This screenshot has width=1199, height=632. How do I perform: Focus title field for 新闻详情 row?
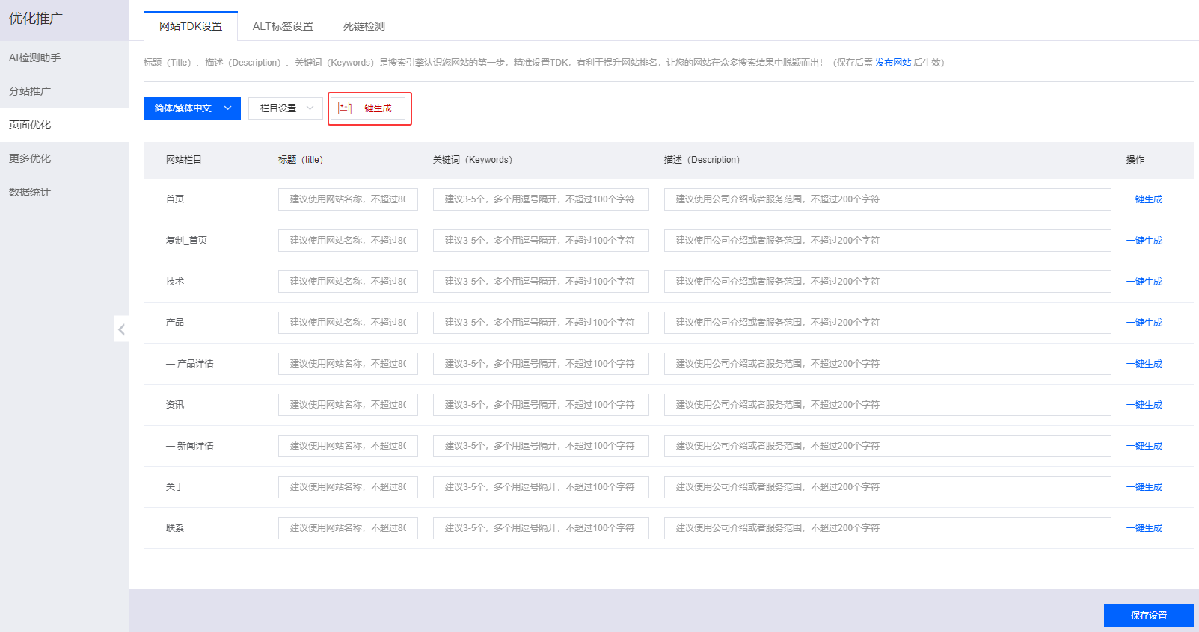coord(348,446)
